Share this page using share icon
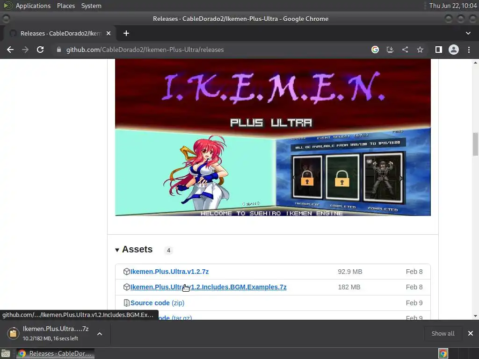This screenshot has height=359, width=479. (x=405, y=50)
